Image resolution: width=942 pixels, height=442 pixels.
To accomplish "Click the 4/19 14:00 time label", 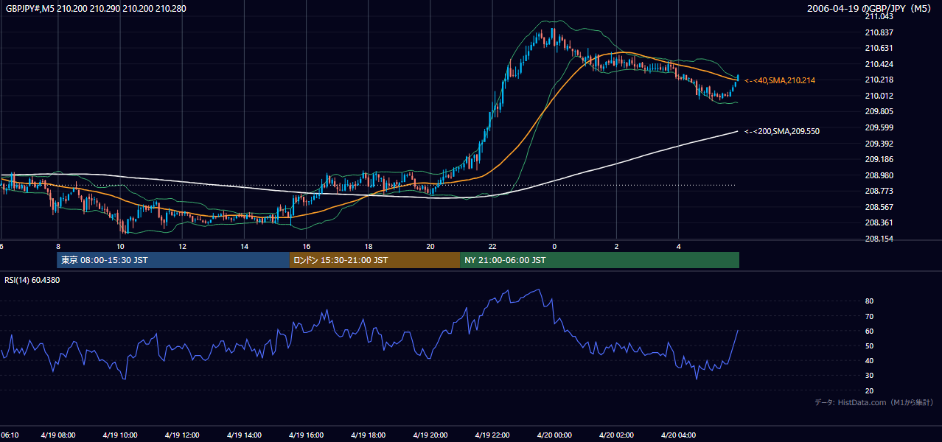I will pos(244,435).
